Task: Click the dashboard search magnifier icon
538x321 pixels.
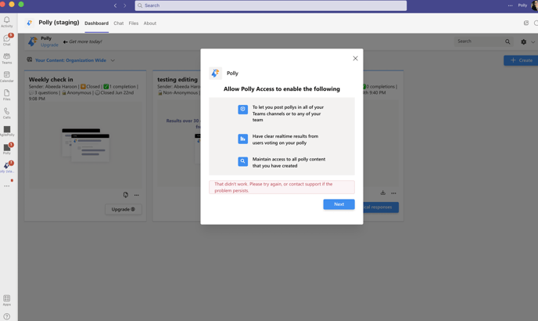Action: point(508,41)
